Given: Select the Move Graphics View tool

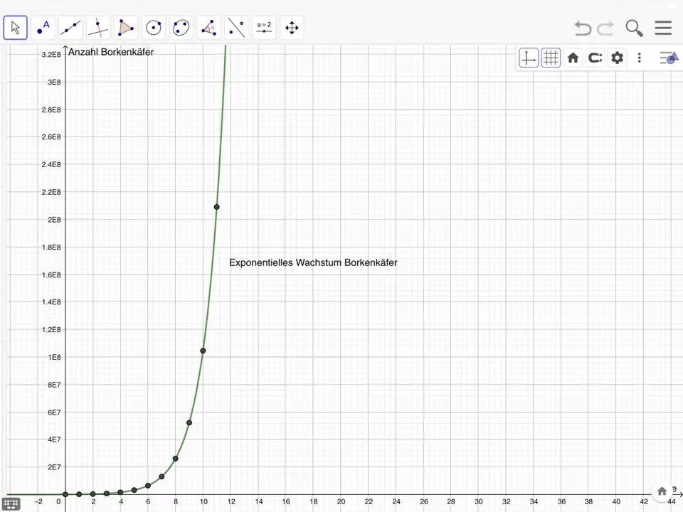Looking at the screenshot, I should (292, 28).
